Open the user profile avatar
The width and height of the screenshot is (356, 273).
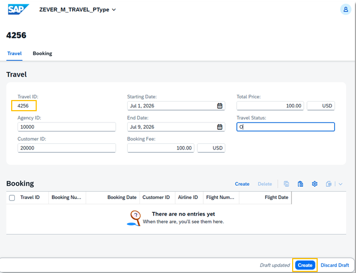point(345,10)
